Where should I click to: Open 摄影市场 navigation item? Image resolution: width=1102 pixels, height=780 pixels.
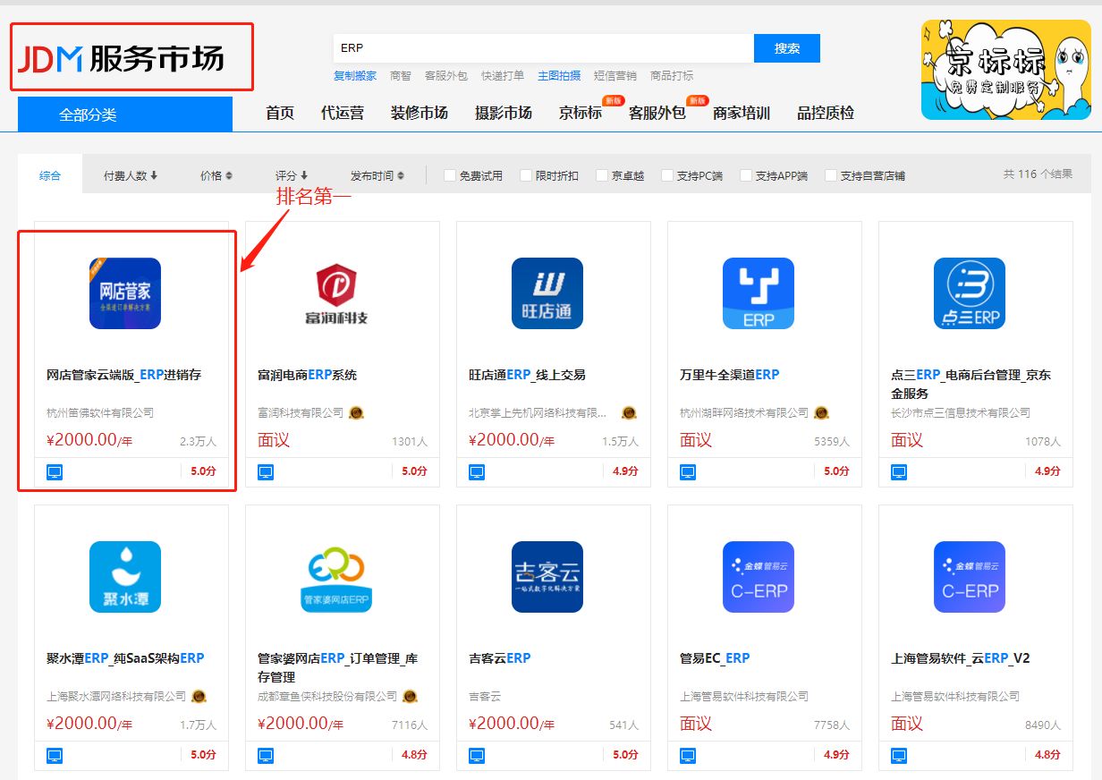click(504, 113)
